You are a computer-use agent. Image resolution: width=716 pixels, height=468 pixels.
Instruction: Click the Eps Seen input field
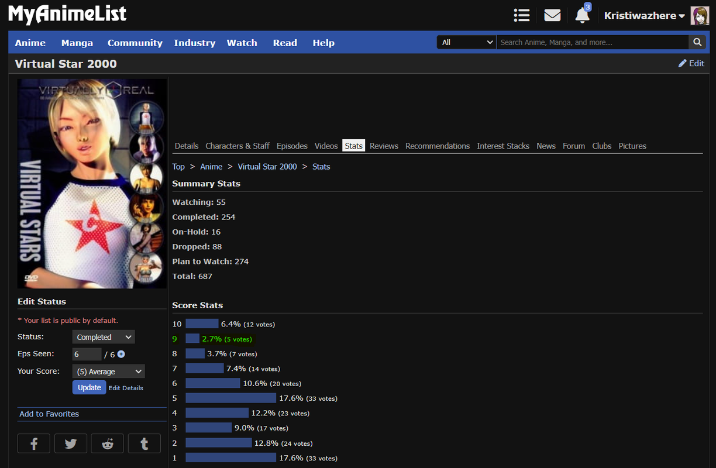pos(87,354)
